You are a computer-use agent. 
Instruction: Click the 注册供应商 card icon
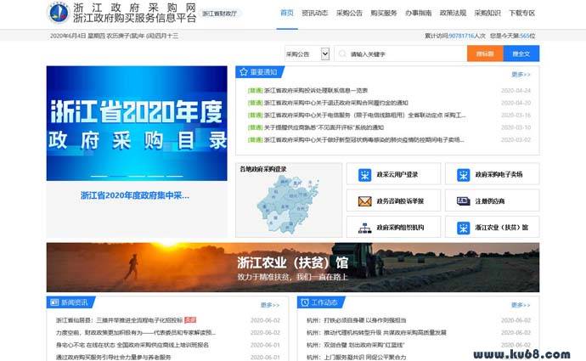(463, 201)
